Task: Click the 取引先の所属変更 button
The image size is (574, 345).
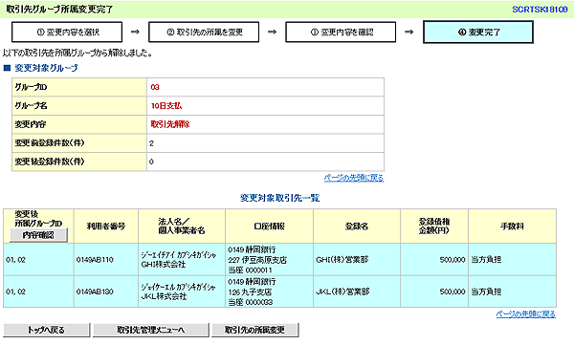Action: (x=255, y=330)
